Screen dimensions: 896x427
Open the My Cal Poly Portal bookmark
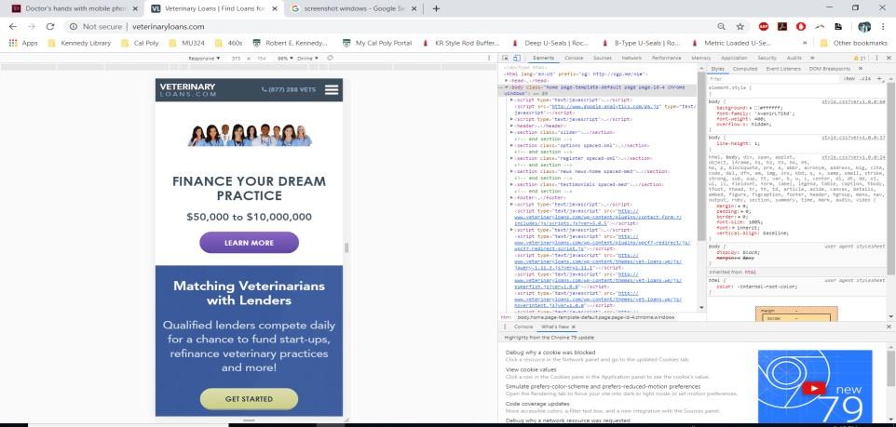pyautogui.click(x=377, y=43)
